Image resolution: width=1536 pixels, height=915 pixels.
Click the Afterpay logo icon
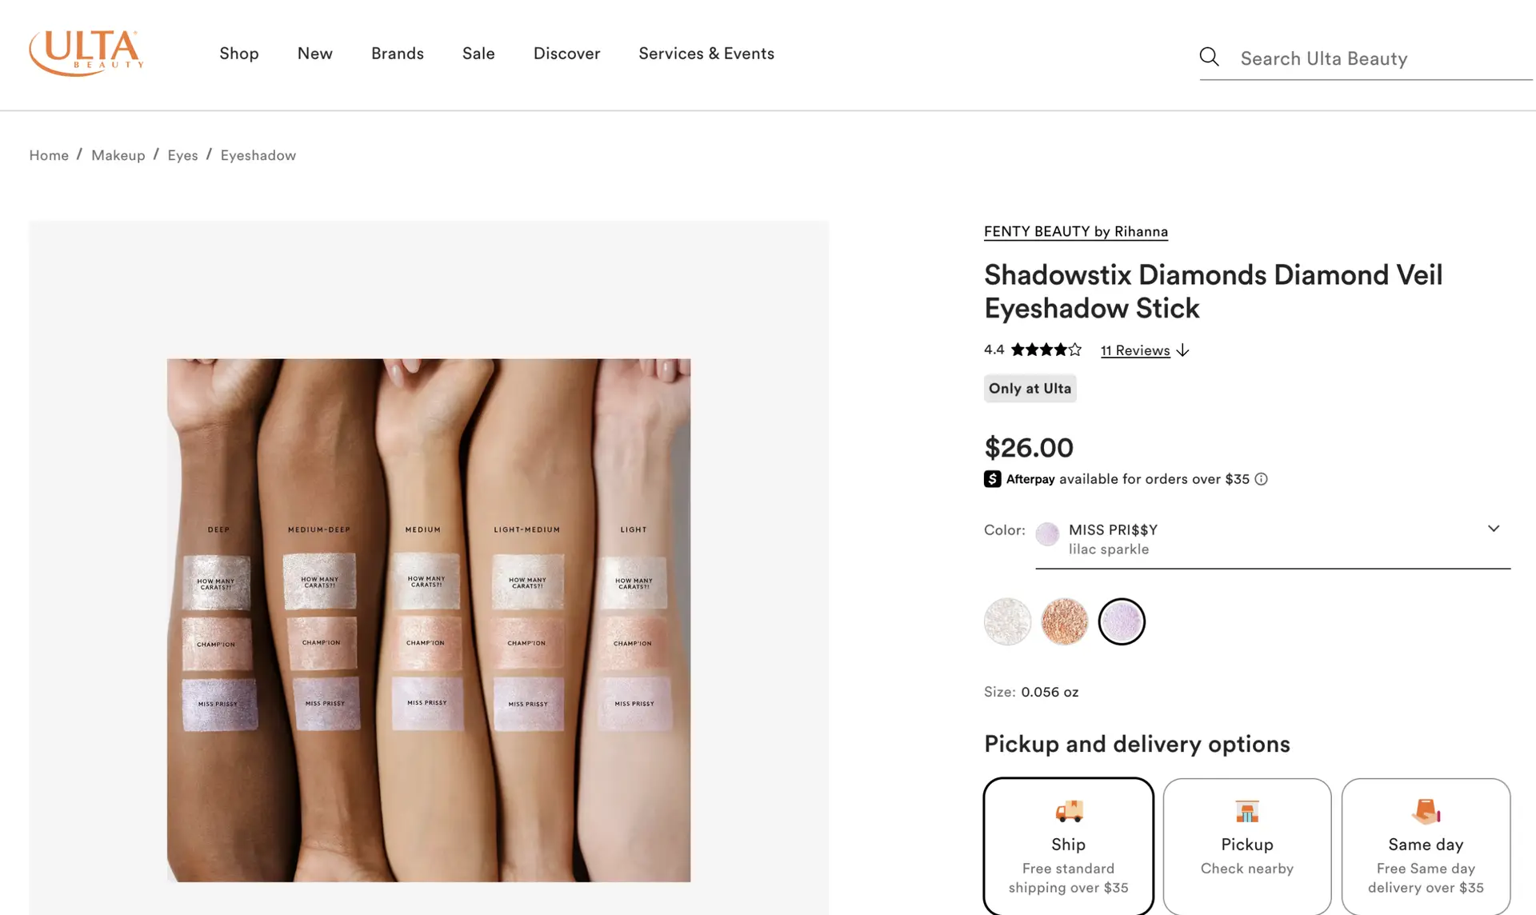[x=992, y=479]
